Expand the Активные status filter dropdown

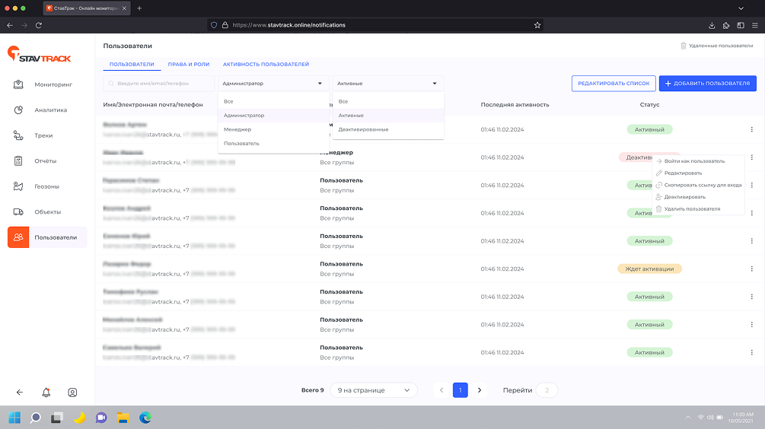click(x=387, y=84)
